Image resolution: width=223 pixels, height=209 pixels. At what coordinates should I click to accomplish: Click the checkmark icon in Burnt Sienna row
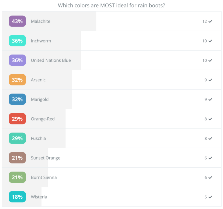coord(210,177)
